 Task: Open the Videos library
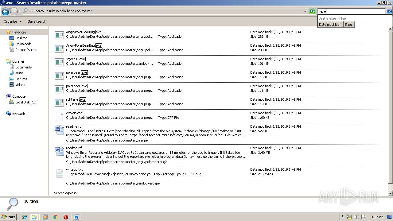(x=20, y=85)
